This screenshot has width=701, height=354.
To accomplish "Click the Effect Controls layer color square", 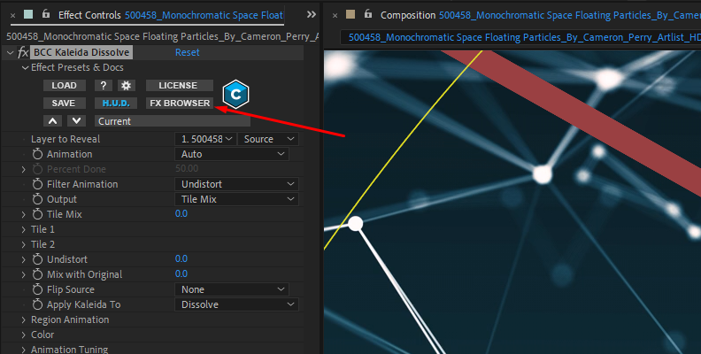I will point(28,14).
